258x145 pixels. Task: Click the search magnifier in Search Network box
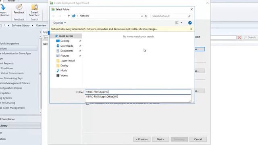[x=189, y=16]
